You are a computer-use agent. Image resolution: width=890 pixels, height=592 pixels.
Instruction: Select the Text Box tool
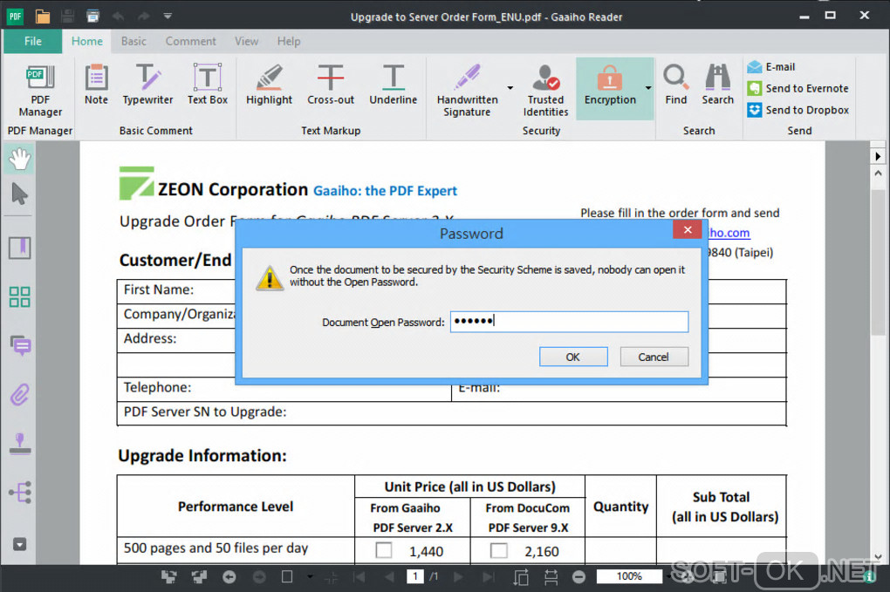coord(207,85)
